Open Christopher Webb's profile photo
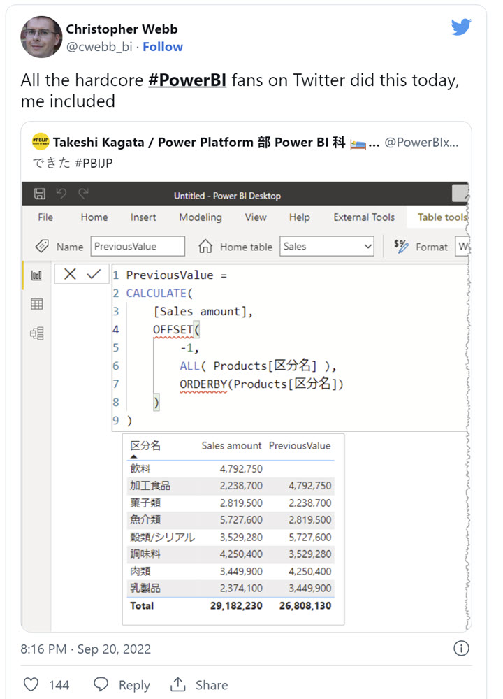The image size is (503, 699). tap(41, 37)
